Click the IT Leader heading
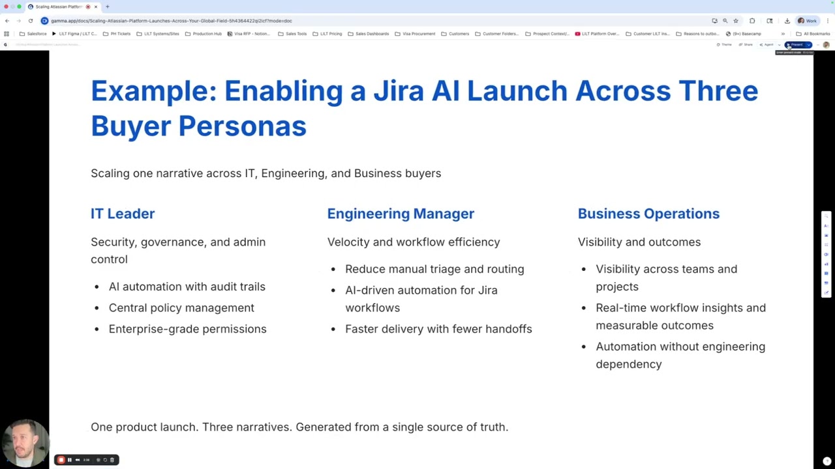 123,214
